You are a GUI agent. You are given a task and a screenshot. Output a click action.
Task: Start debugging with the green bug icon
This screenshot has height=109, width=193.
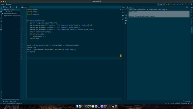(169, 4)
